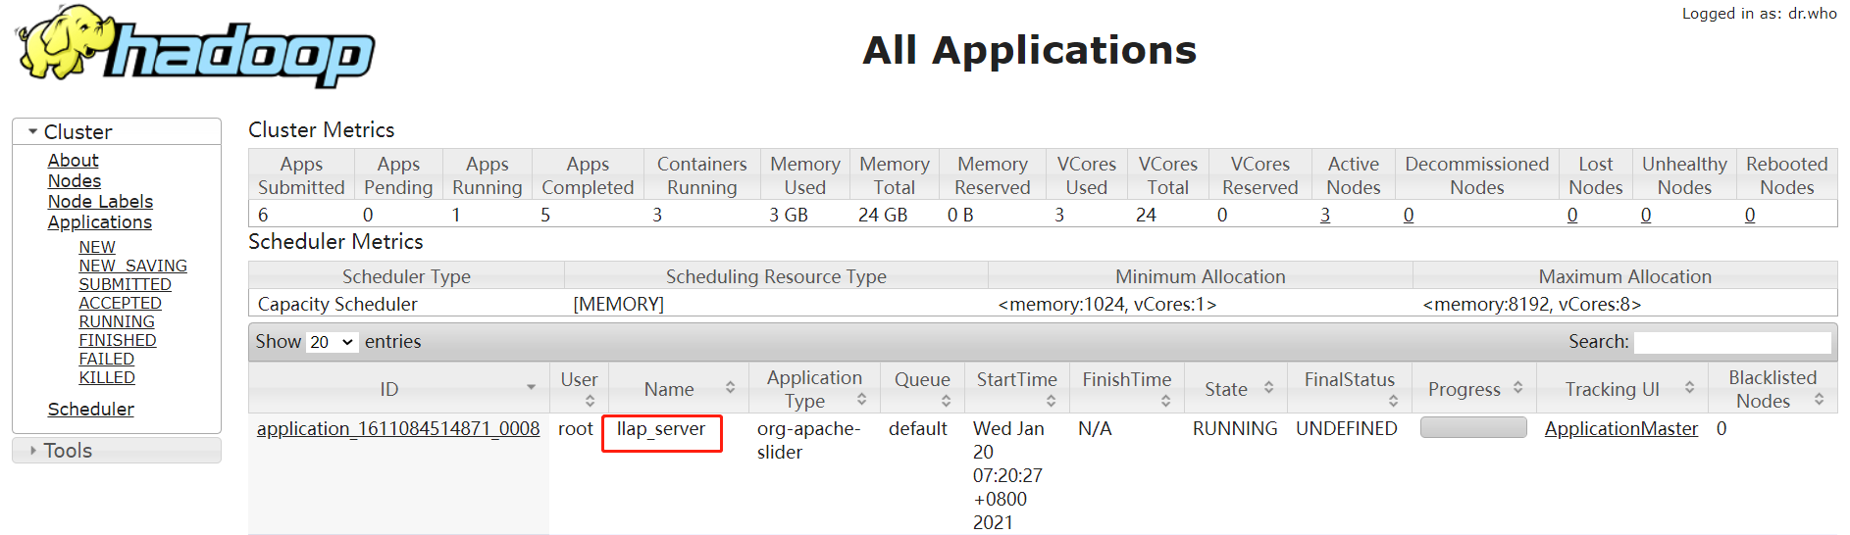Image resolution: width=1850 pixels, height=535 pixels.
Task: Filter applications by KILLED state
Action: pyautogui.click(x=107, y=378)
